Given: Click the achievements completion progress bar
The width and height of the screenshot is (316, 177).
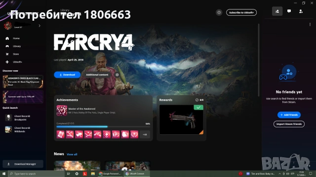Looking at the screenshot, I should click(x=103, y=127).
